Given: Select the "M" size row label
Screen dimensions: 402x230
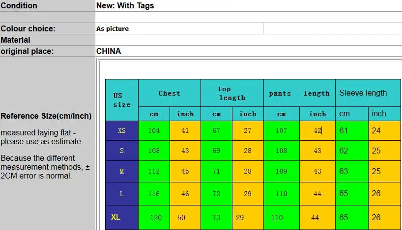Looking at the screenshot, I should 122,171.
